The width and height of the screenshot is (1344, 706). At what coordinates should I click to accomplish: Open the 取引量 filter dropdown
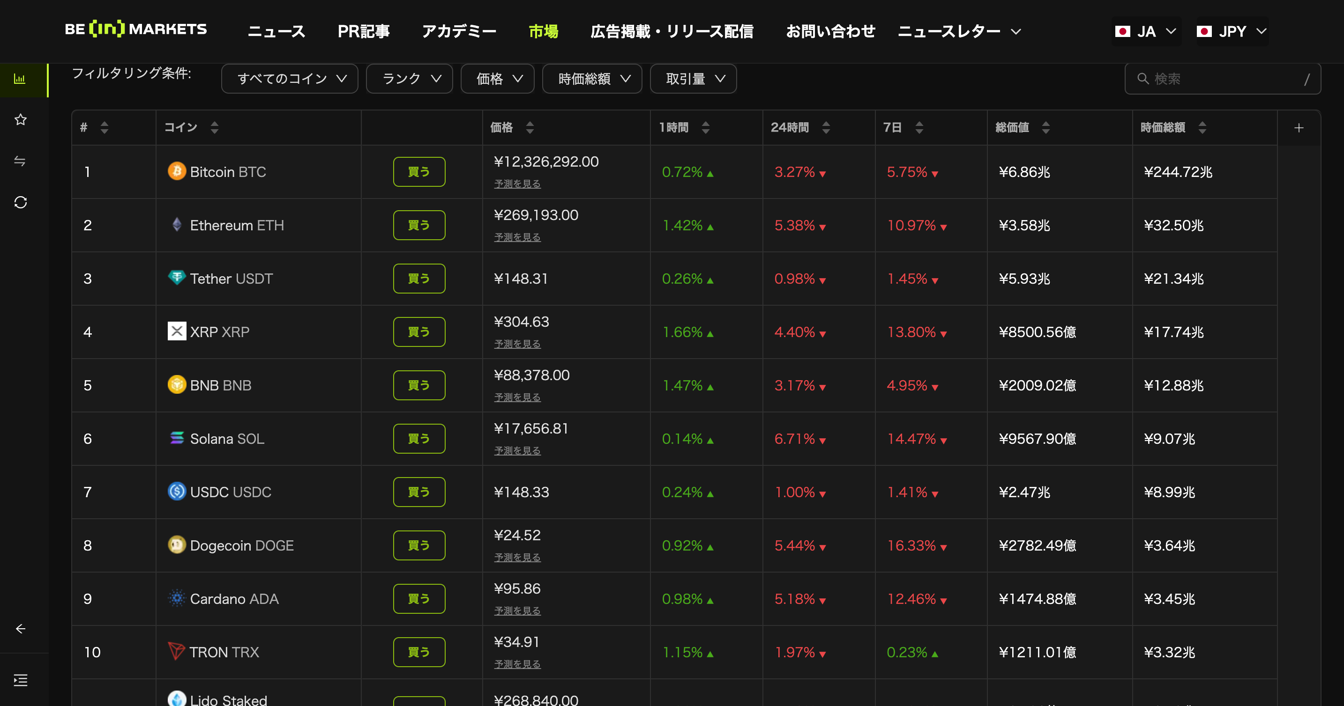[x=693, y=79]
